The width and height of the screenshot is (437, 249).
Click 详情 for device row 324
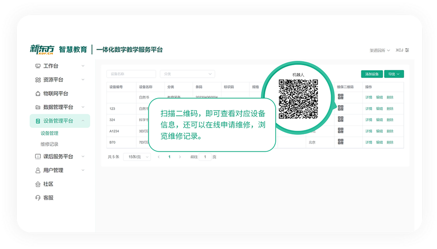369,120
